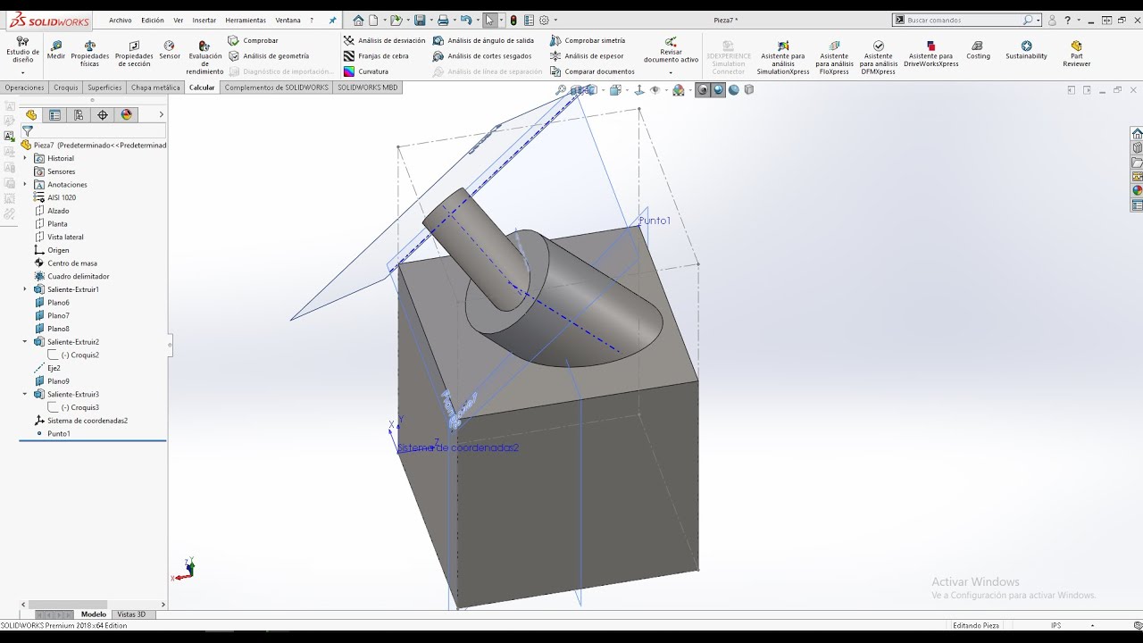1143x643 pixels.
Task: Open the DisplayManager tab icon
Action: [126, 114]
